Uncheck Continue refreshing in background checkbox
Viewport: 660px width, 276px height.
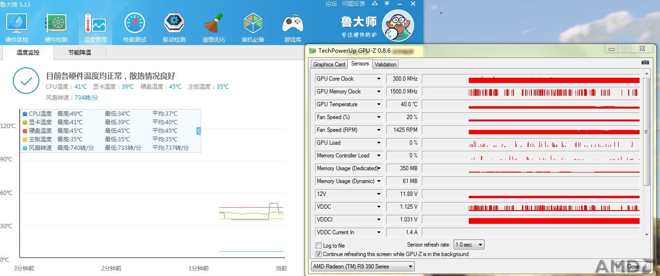(x=319, y=254)
